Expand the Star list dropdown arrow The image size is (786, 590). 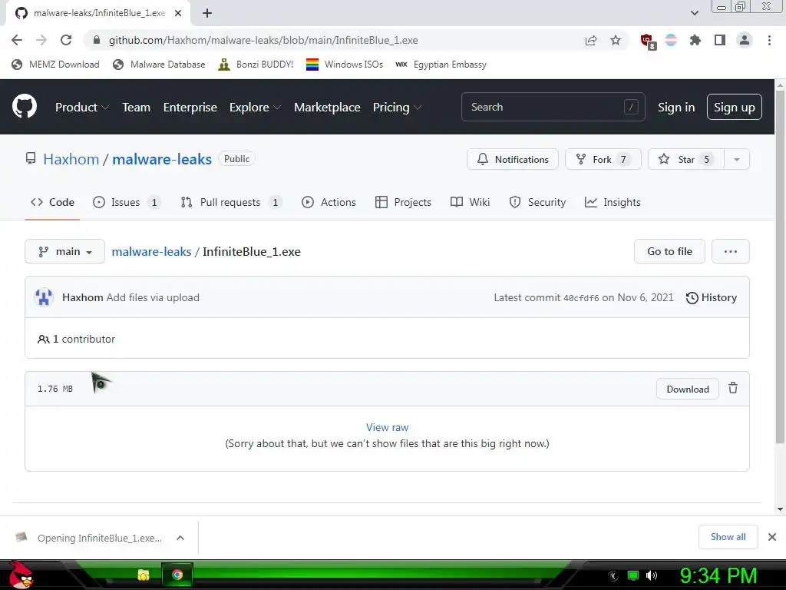click(736, 160)
